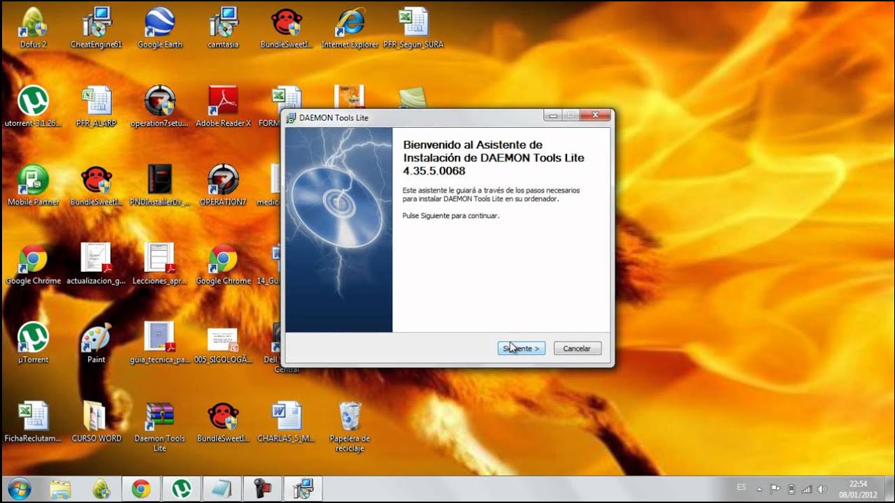Open the Action Center flag icon
This screenshot has width=895, height=503.
775,489
